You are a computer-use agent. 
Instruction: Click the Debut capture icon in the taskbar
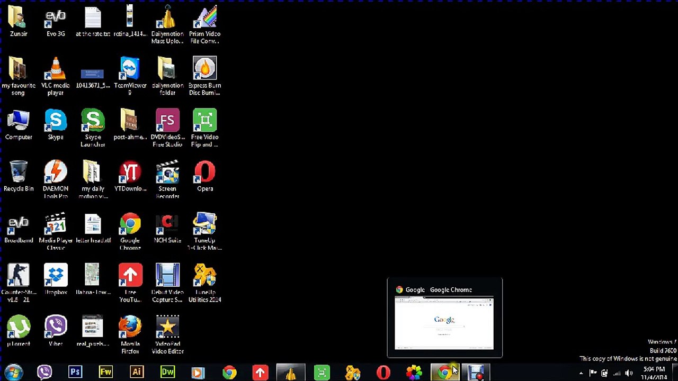coord(476,373)
